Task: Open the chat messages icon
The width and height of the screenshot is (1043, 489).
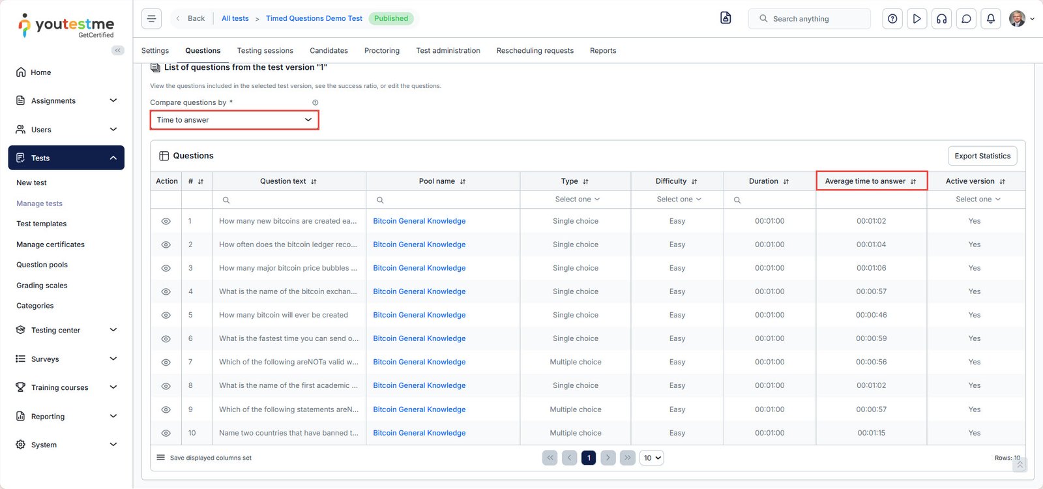Action: [966, 19]
